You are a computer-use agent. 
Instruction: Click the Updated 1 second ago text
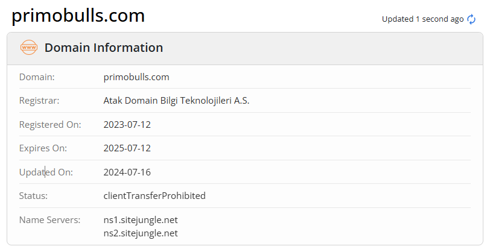(422, 19)
